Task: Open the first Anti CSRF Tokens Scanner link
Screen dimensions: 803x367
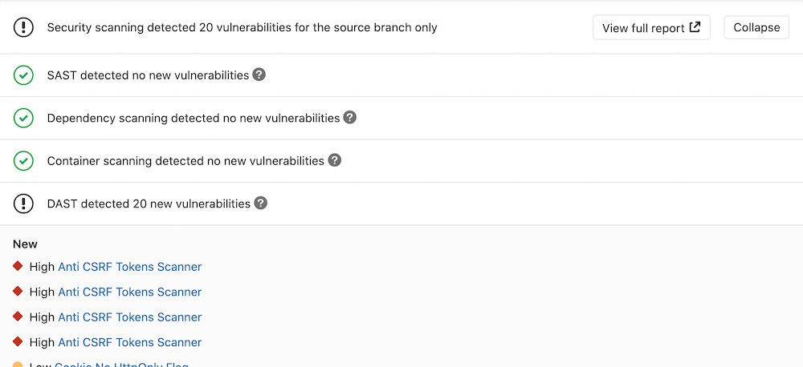Action: coord(130,267)
